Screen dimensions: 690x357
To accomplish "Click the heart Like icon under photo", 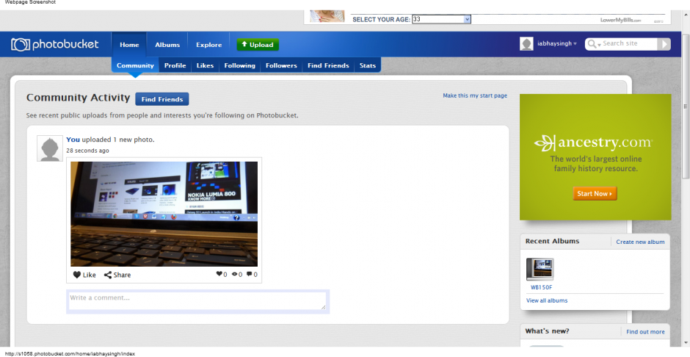I will 77,275.
